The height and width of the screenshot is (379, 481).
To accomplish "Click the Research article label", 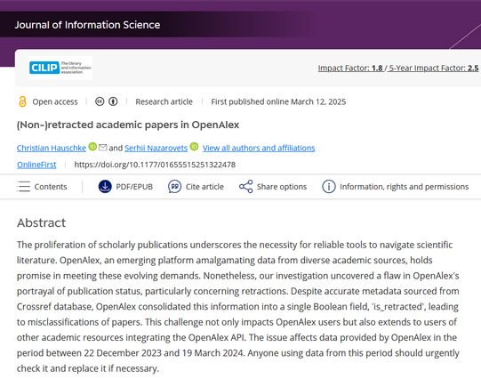I will tap(164, 101).
